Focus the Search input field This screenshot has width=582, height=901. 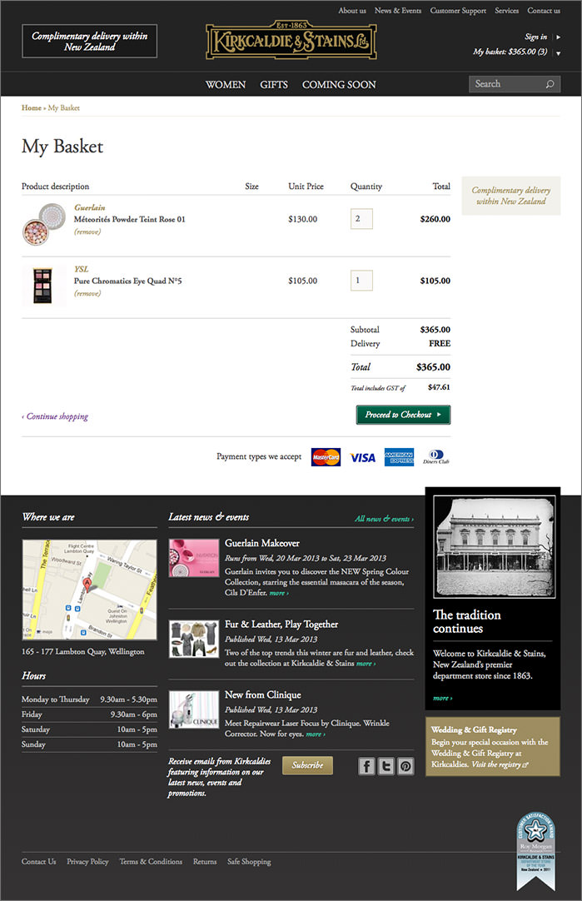coord(507,84)
